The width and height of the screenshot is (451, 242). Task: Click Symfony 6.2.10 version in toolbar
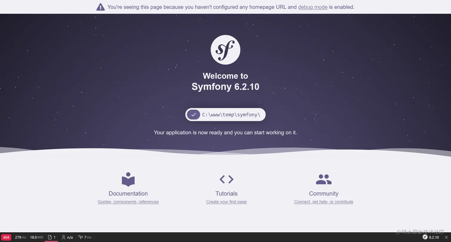(x=431, y=237)
